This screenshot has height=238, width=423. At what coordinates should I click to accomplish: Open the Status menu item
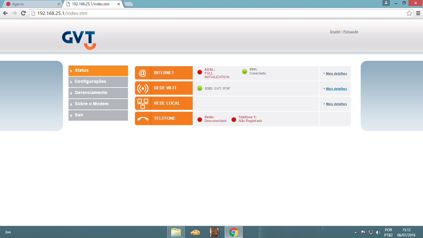click(x=98, y=70)
